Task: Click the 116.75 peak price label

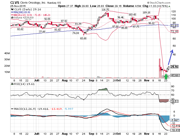Action: pos(105,10)
